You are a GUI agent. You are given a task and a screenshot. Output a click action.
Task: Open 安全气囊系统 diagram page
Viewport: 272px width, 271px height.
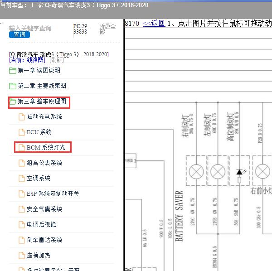coord(44,209)
